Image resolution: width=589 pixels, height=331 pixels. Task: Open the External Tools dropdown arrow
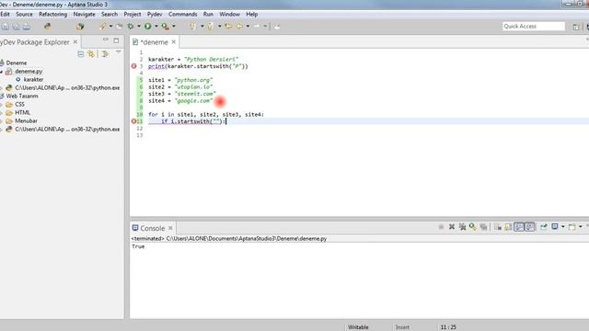tap(174, 27)
